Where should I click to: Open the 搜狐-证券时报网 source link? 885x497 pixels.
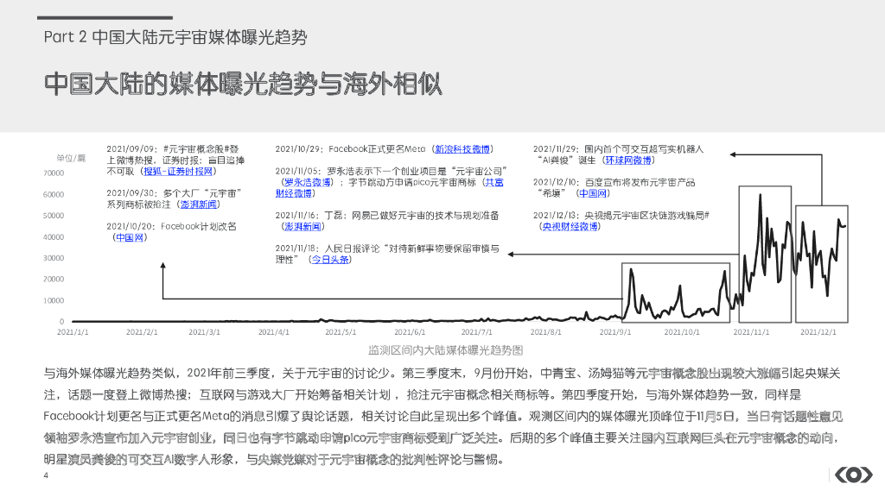click(x=178, y=172)
